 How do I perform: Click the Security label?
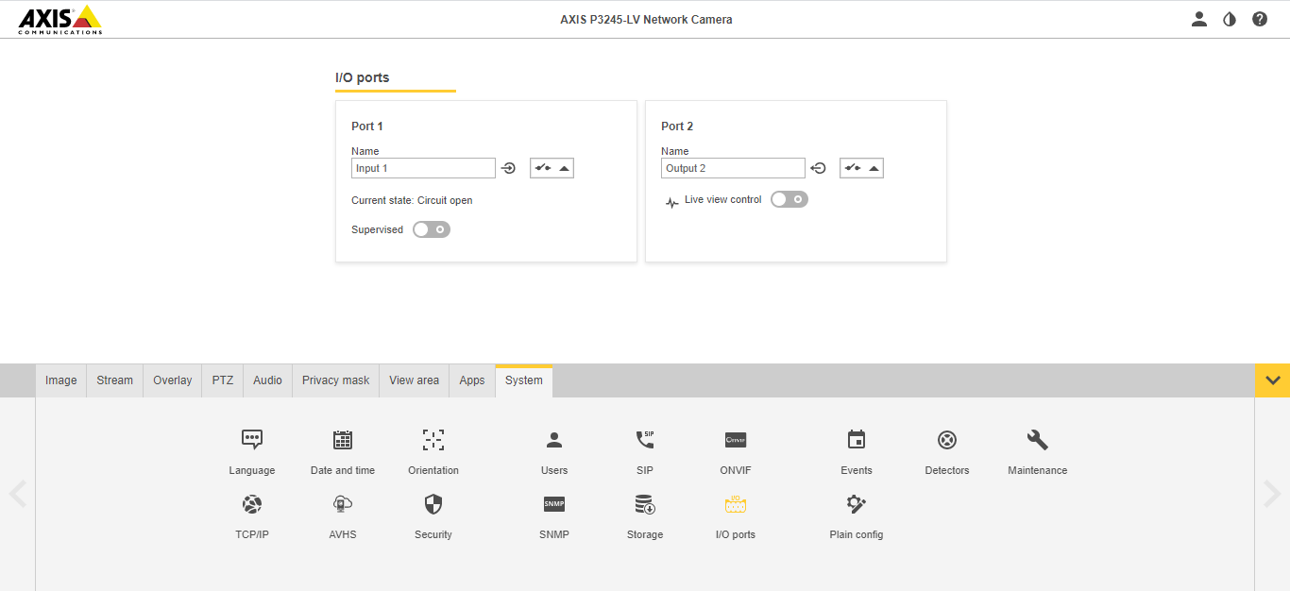433,534
